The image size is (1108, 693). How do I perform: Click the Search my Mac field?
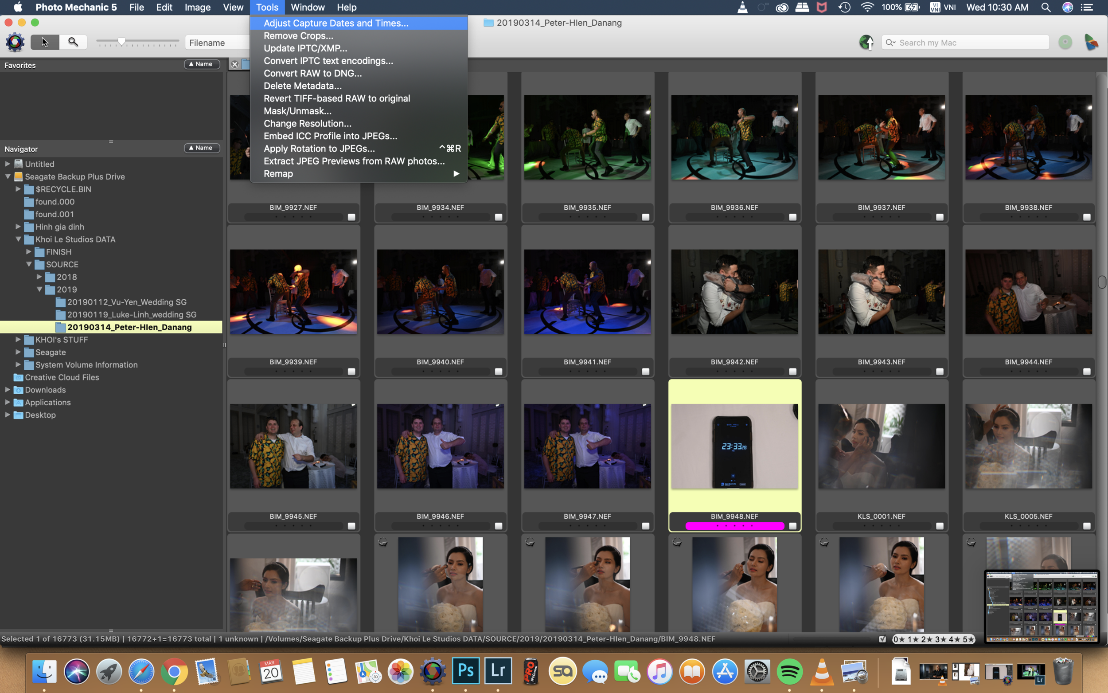[x=965, y=43]
